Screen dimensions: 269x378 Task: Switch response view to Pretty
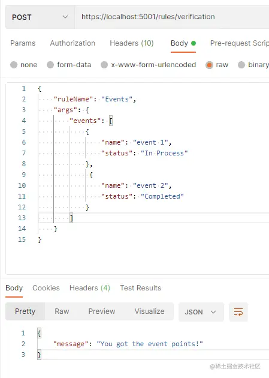point(25,311)
